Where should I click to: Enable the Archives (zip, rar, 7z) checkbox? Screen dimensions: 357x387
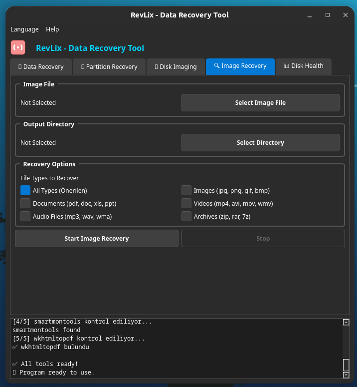(x=186, y=216)
